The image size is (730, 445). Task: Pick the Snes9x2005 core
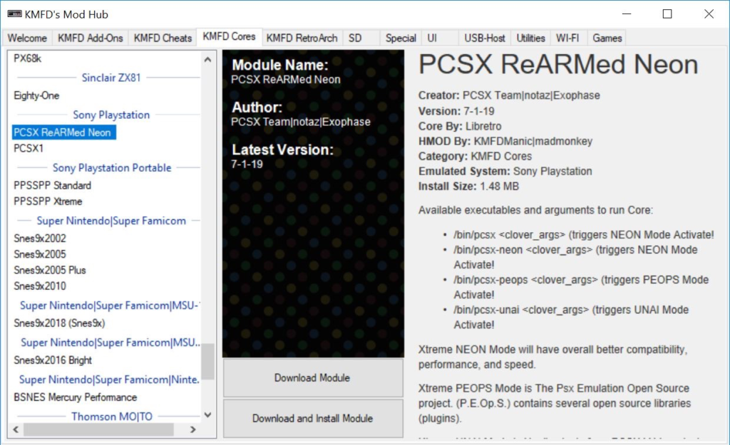click(x=40, y=254)
